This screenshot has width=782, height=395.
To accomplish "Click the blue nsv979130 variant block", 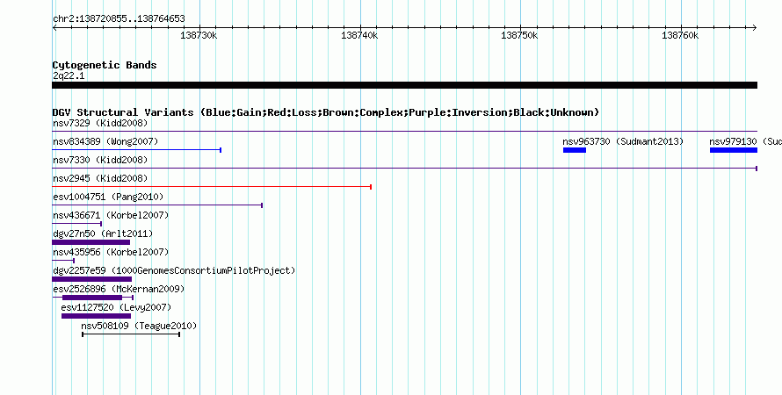I will point(734,150).
